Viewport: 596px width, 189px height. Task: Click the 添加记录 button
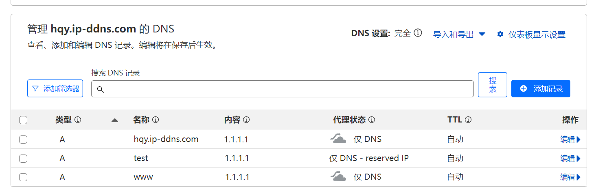(x=541, y=88)
